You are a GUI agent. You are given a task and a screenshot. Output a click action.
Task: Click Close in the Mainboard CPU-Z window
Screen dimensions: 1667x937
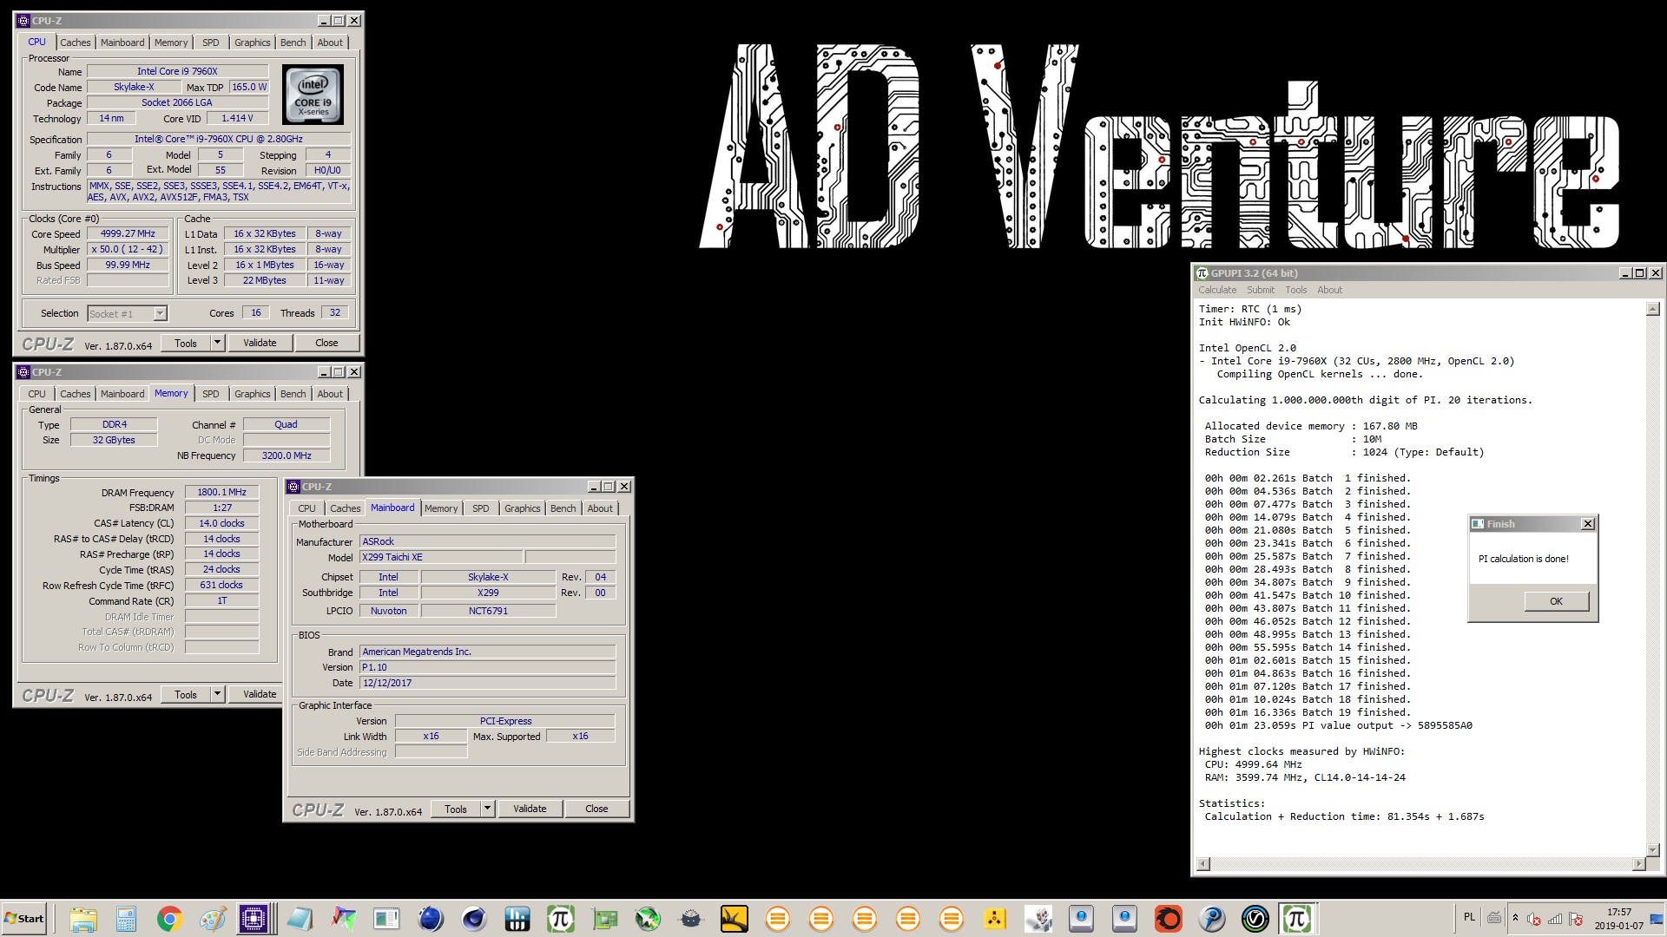(596, 809)
